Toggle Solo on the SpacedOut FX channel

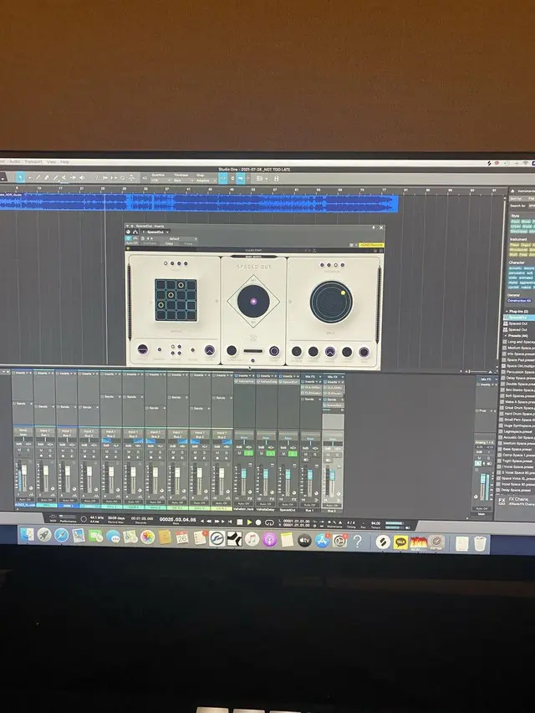(x=293, y=454)
